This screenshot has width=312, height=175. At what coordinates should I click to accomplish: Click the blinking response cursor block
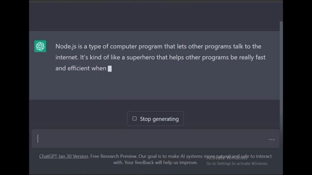tap(110, 69)
